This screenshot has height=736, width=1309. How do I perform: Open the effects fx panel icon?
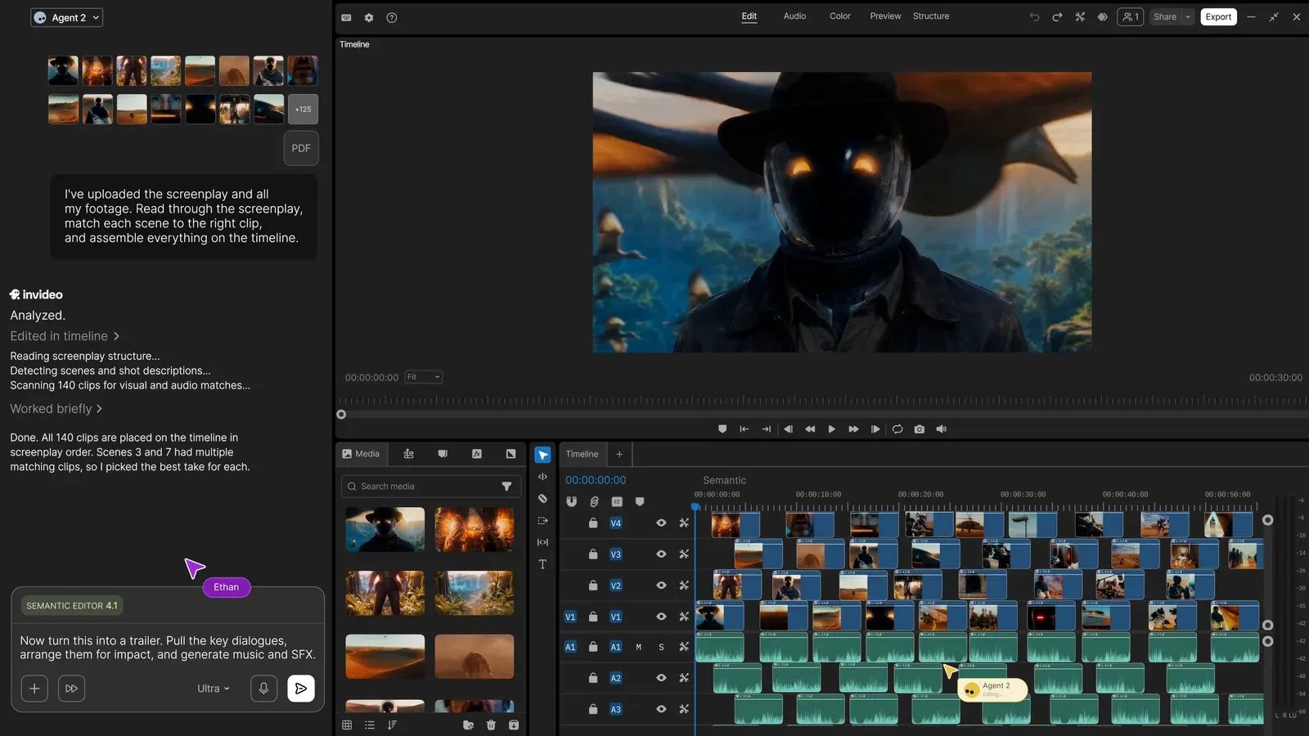tap(477, 454)
